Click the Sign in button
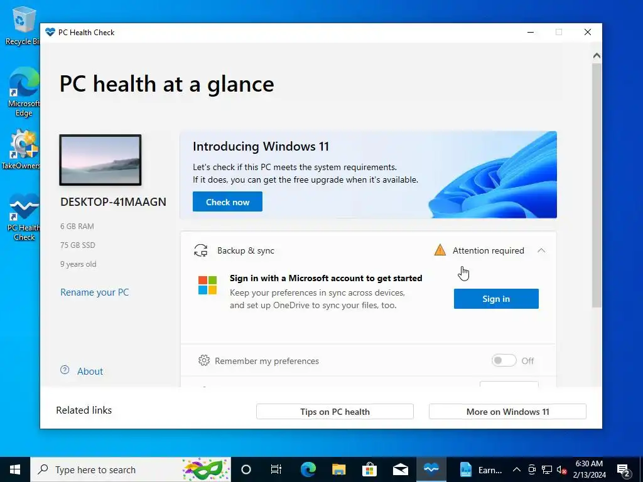The height and width of the screenshot is (482, 643). coord(496,299)
